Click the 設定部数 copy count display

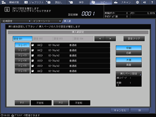pos(88,14)
